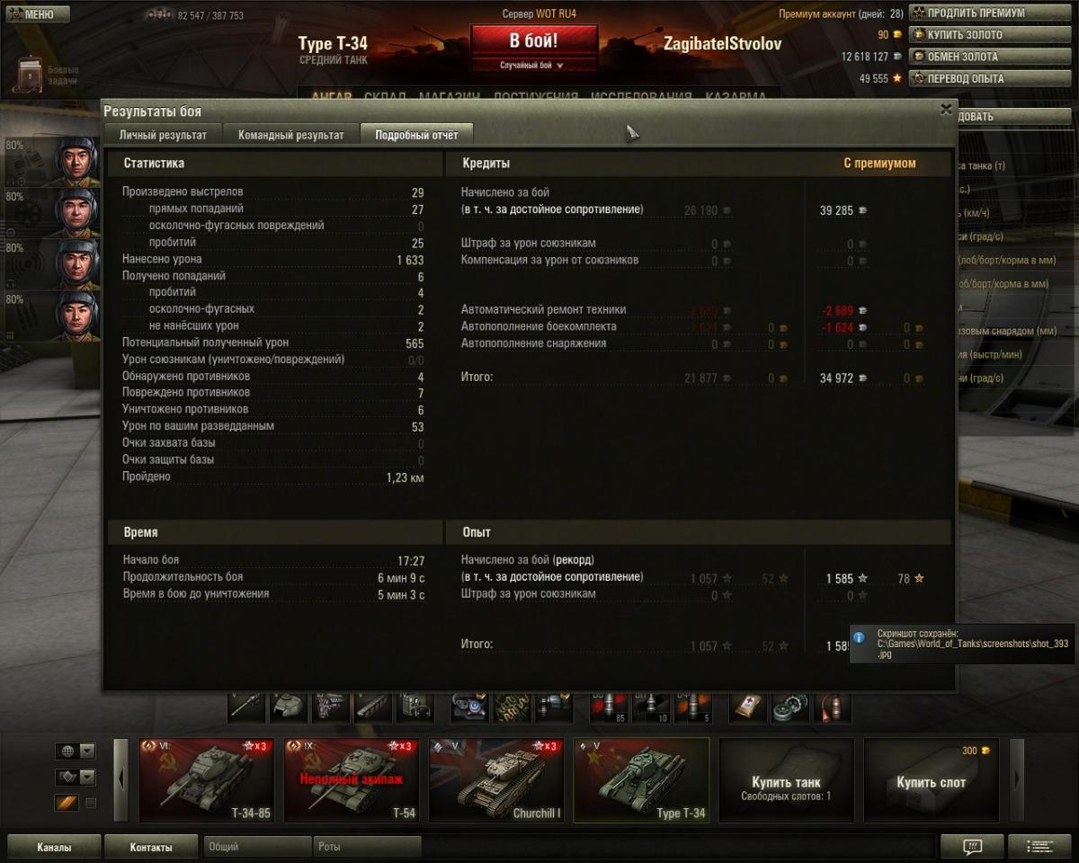Viewport: 1079px width, 863px height.
Task: Open the Каналы button
Action: pos(54,847)
